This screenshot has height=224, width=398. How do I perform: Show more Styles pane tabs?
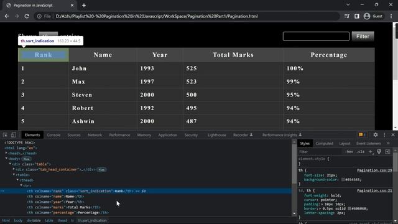388,143
